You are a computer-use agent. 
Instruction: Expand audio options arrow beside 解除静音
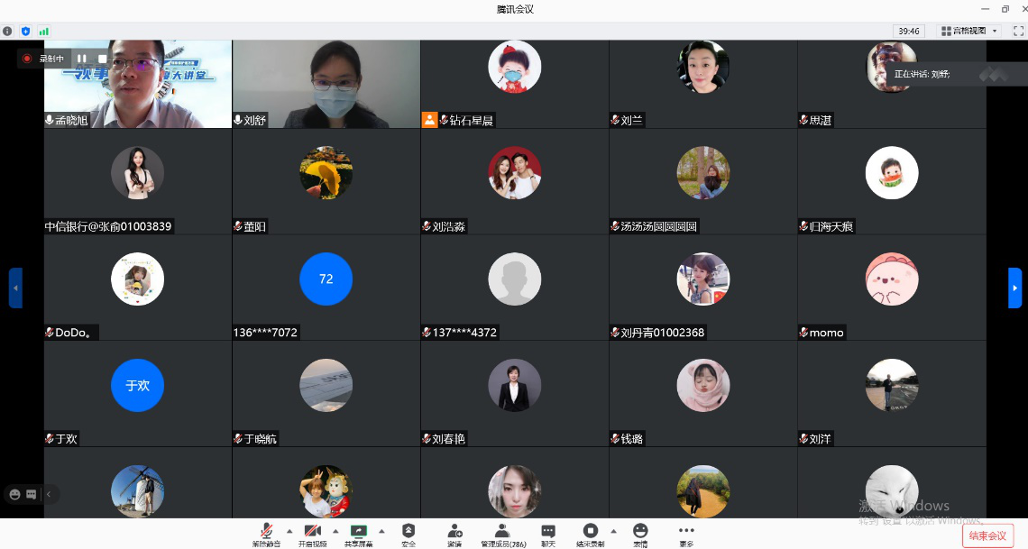[x=289, y=531]
